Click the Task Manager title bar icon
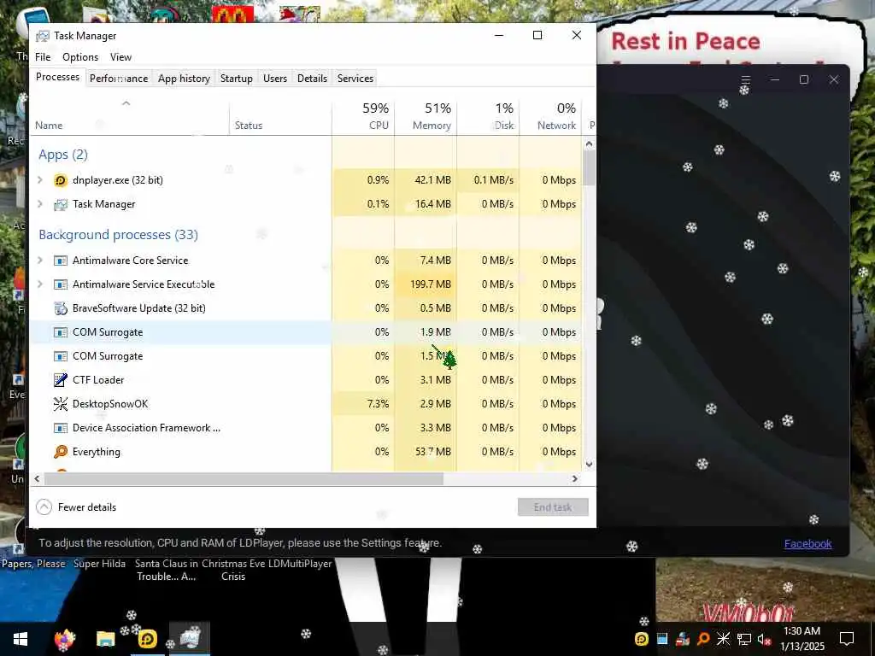The width and height of the screenshot is (875, 656). [43, 36]
